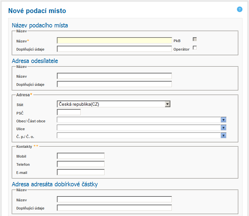This screenshot has width=249, height=216.
Task: Click the Č. p./ Č. o. combo text box
Action: tap(139, 135)
